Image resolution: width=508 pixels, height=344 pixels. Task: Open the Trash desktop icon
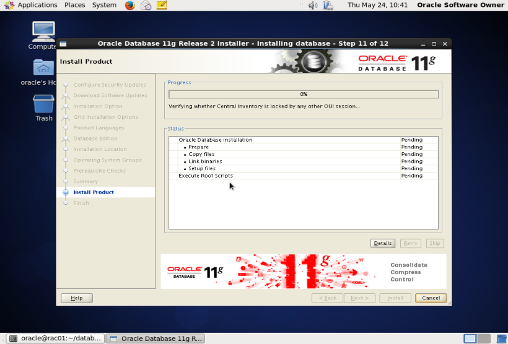43,108
